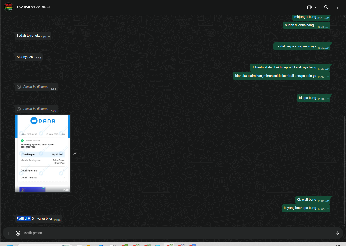Viewport: 346px width, 246px height.
Task: Select the 'Ok wait bang' message
Action: pos(312,200)
